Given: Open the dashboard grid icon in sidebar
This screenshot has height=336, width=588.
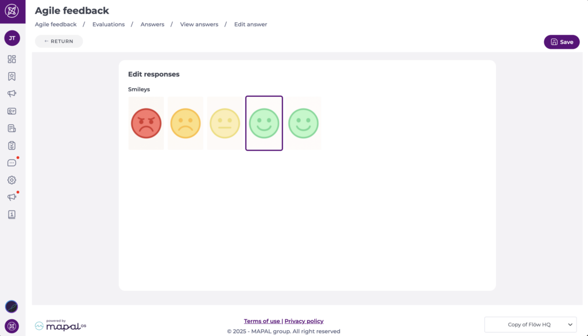Looking at the screenshot, I should click(x=12, y=59).
